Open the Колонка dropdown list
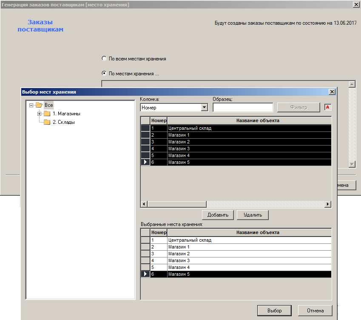The image size is (361, 320). pos(204,107)
